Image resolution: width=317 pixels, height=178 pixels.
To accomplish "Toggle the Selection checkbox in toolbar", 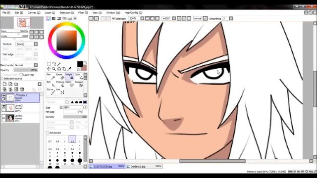I will pos(113,19).
